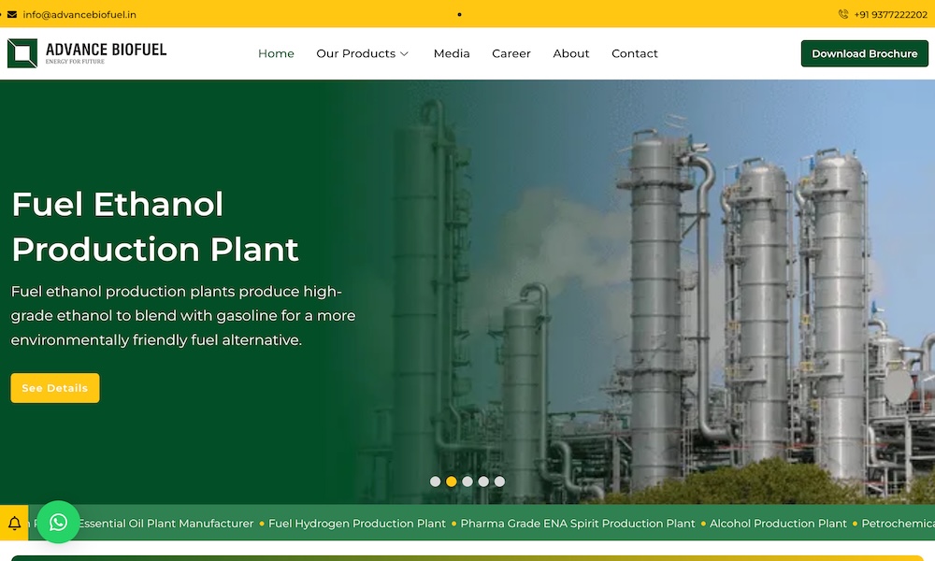The width and height of the screenshot is (935, 561).
Task: Open the Home menu item
Action: [276, 53]
